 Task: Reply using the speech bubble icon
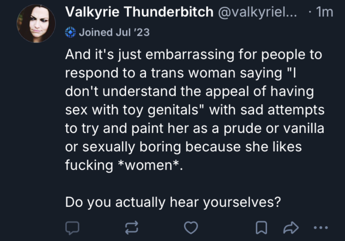(x=72, y=228)
